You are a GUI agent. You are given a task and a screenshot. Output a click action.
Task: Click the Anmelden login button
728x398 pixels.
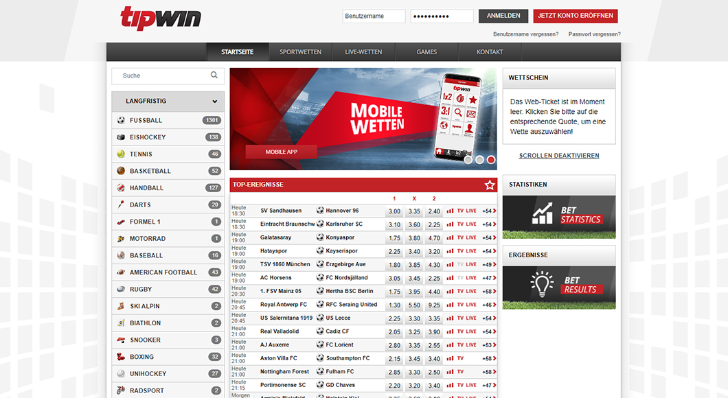pyautogui.click(x=503, y=16)
